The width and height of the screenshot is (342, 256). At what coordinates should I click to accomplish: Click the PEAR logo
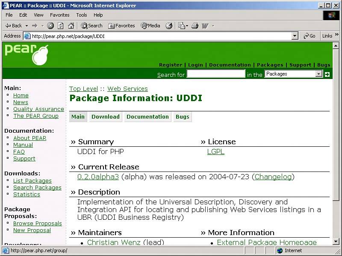[27, 54]
